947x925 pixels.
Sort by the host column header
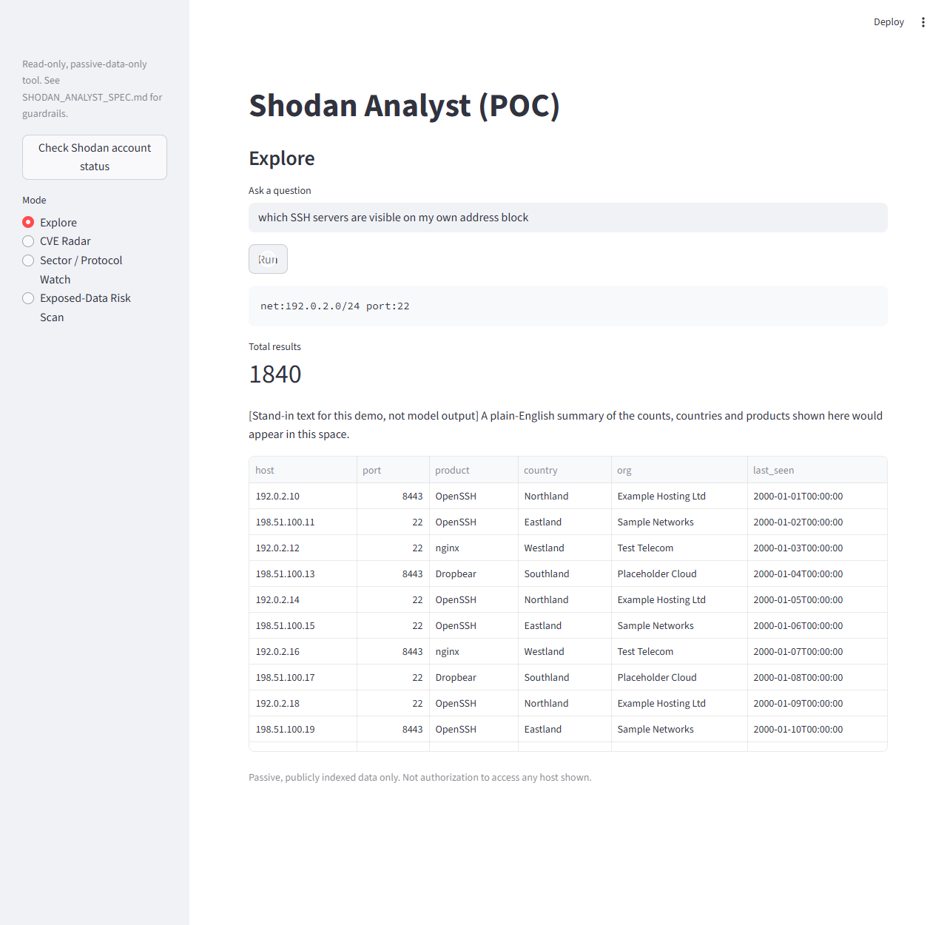point(303,470)
